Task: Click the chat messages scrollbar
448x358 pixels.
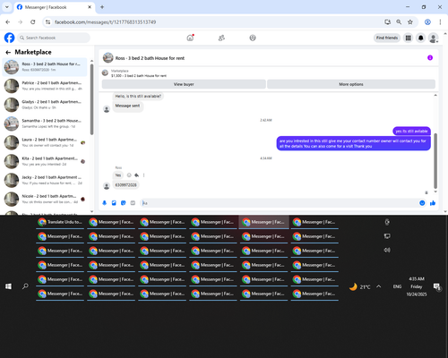Action: pos(435,161)
